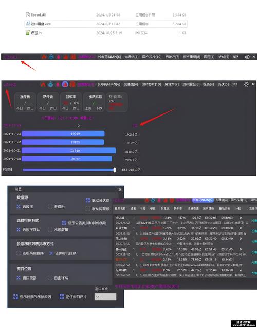The image size is (257, 328).
Task: Click the red home icon in the collapsed top bar
Action: pyautogui.click(x=44, y=57)
